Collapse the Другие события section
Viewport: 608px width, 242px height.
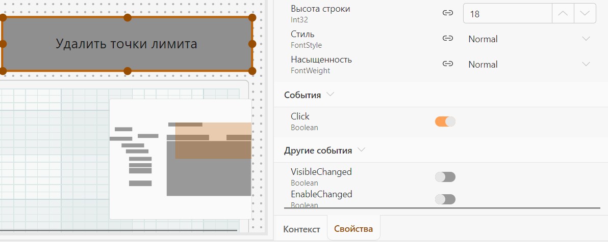pyautogui.click(x=362, y=150)
